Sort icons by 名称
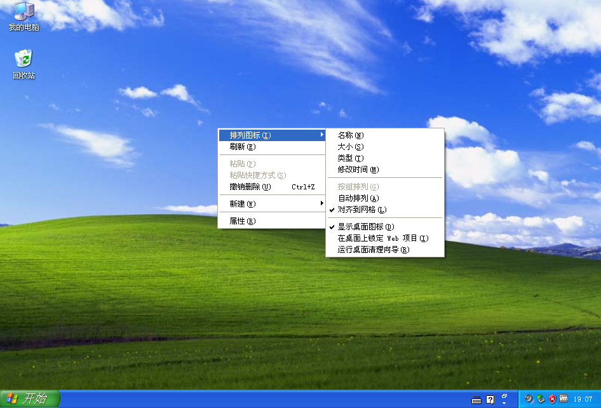This screenshot has height=408, width=601. tap(385, 135)
